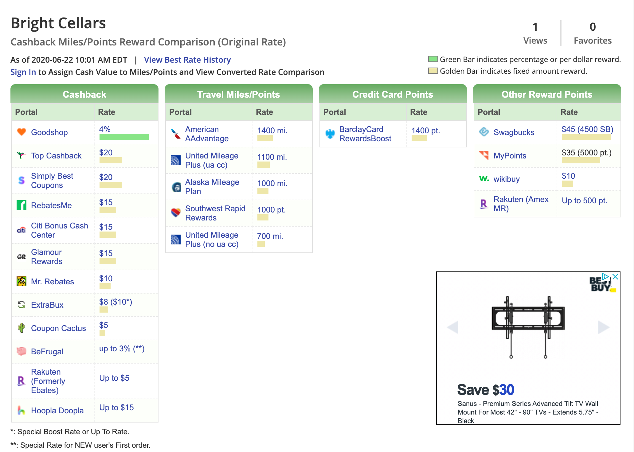
Task: Click the Other Reward Points column header
Action: [x=547, y=94]
